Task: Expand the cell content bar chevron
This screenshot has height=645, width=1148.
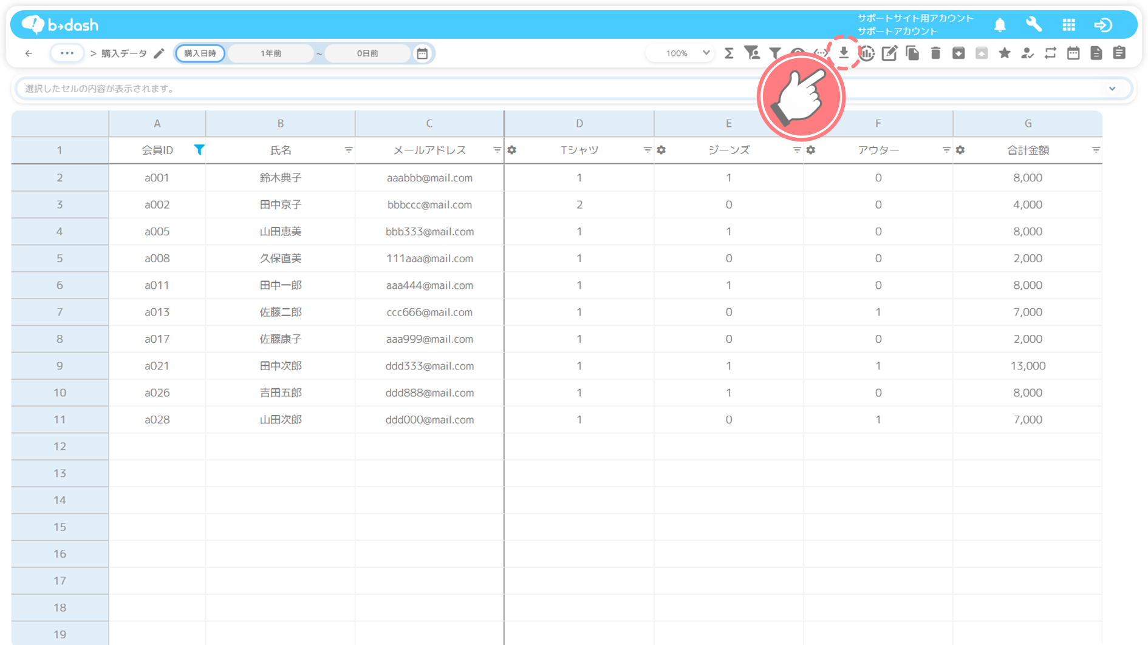Action: point(1112,89)
